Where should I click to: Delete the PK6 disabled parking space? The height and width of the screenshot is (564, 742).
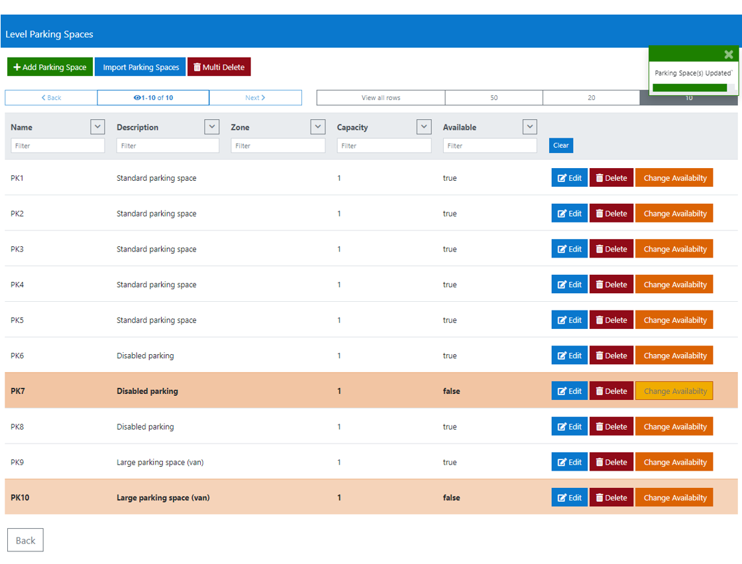point(611,355)
